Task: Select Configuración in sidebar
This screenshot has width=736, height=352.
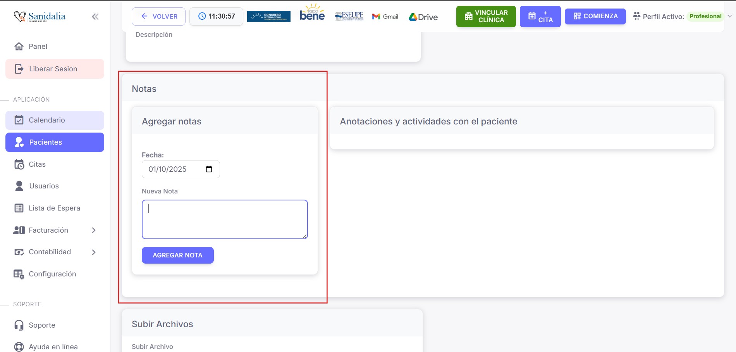Action: [52, 274]
